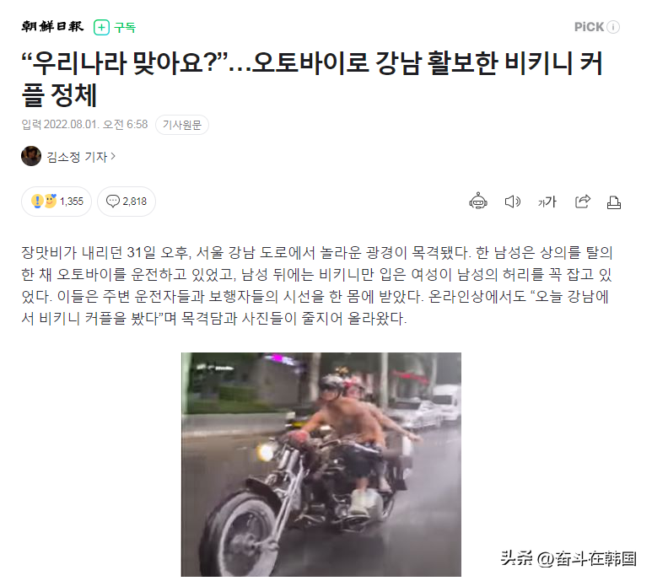Print the article with printer icon
The width and height of the screenshot is (652, 581).
tap(614, 202)
